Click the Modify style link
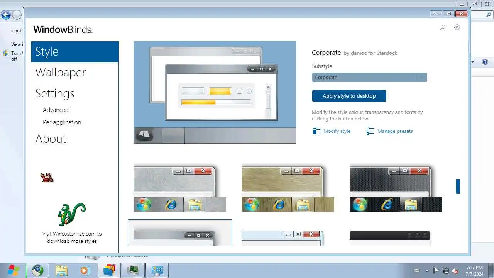Screen dimensions: 494x278 coord(337,131)
